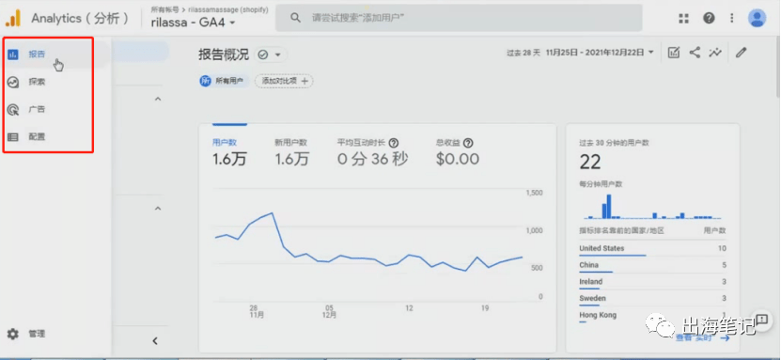781x360 pixels.
Task: Select the 新用户数 metric tab
Action: pyautogui.click(x=292, y=152)
